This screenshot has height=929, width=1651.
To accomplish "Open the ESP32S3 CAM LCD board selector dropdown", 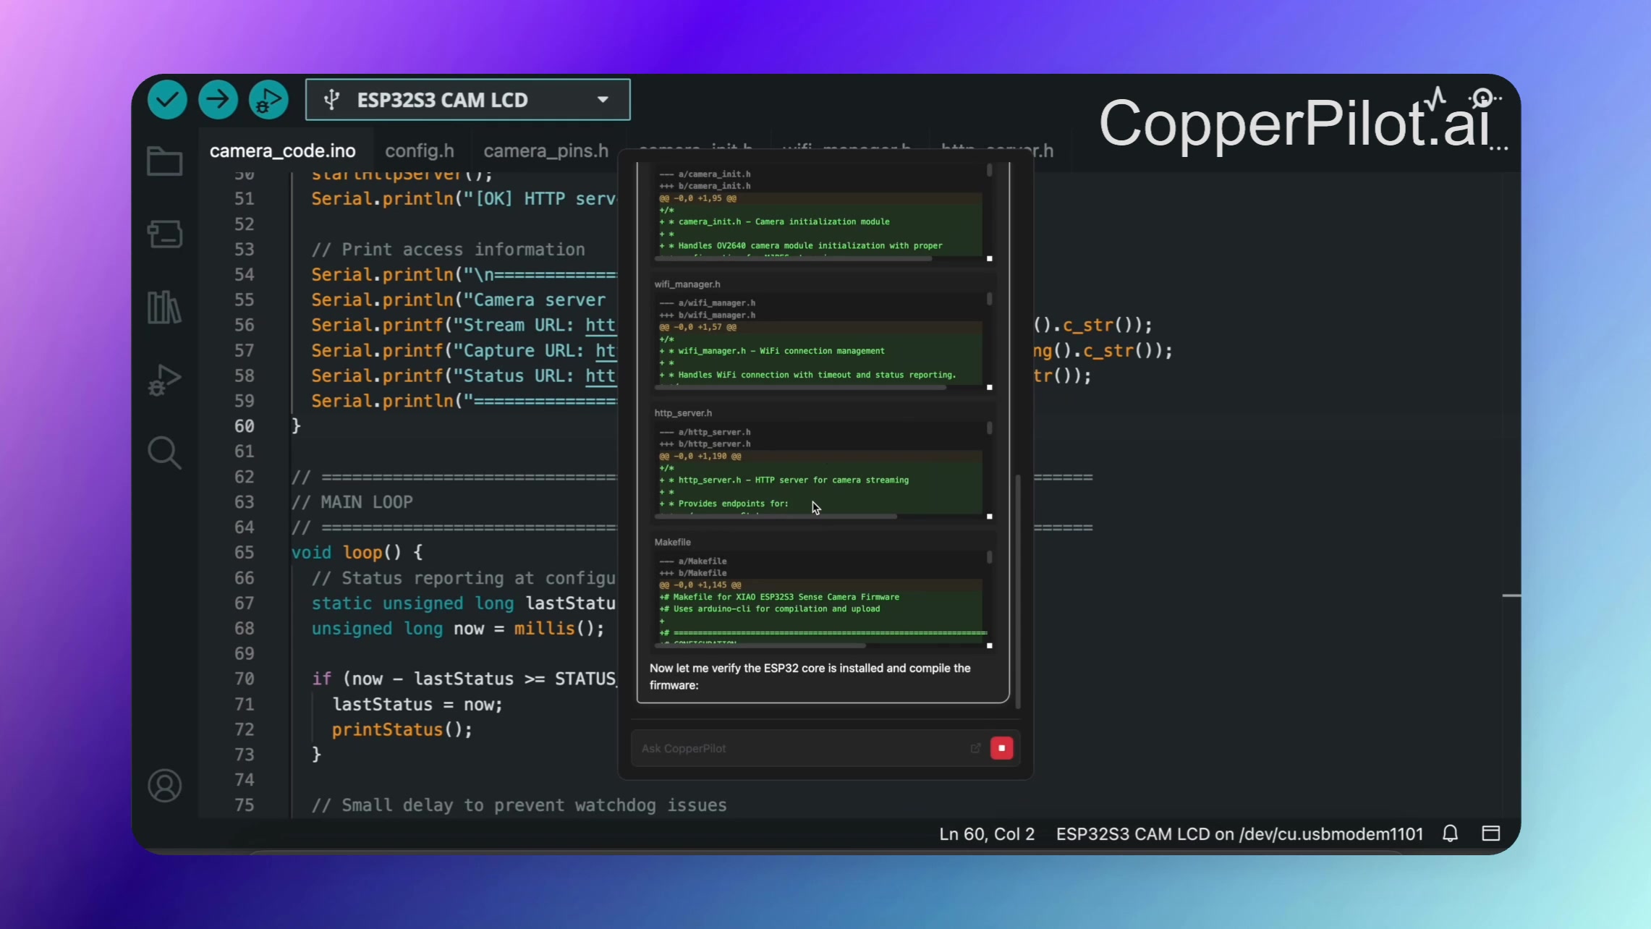I will click(x=468, y=100).
